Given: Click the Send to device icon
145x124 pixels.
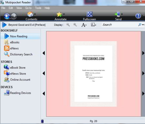Looking at the screenshot, I should coord(117,14).
